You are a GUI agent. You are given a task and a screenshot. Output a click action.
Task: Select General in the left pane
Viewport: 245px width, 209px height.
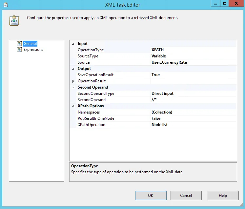click(30, 44)
